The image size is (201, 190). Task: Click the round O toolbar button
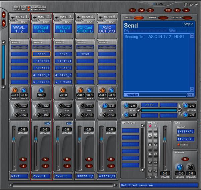(177, 10)
